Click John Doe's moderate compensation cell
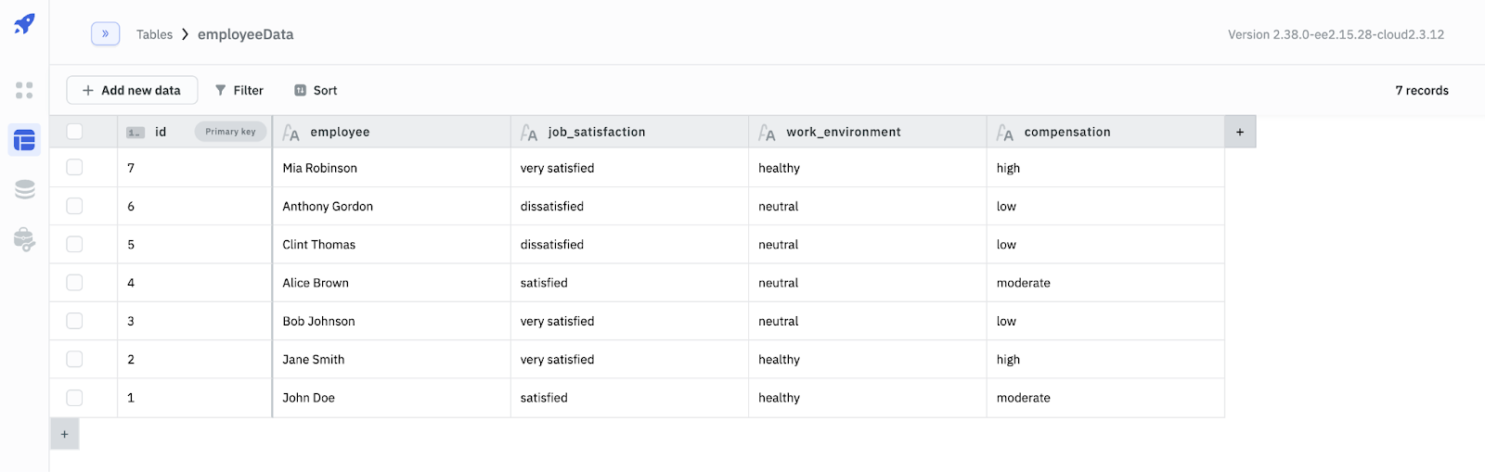Image resolution: width=1485 pixels, height=472 pixels. pos(1105,398)
